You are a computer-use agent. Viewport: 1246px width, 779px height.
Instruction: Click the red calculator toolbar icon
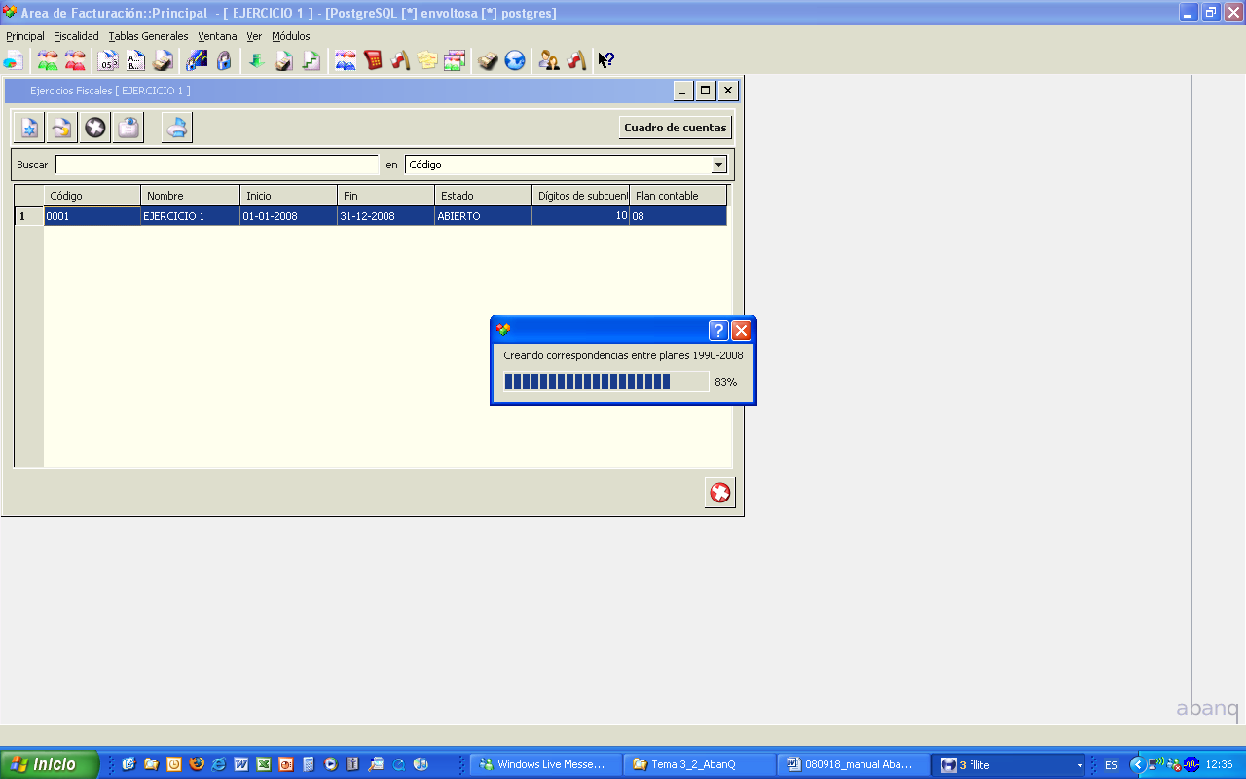point(372,60)
